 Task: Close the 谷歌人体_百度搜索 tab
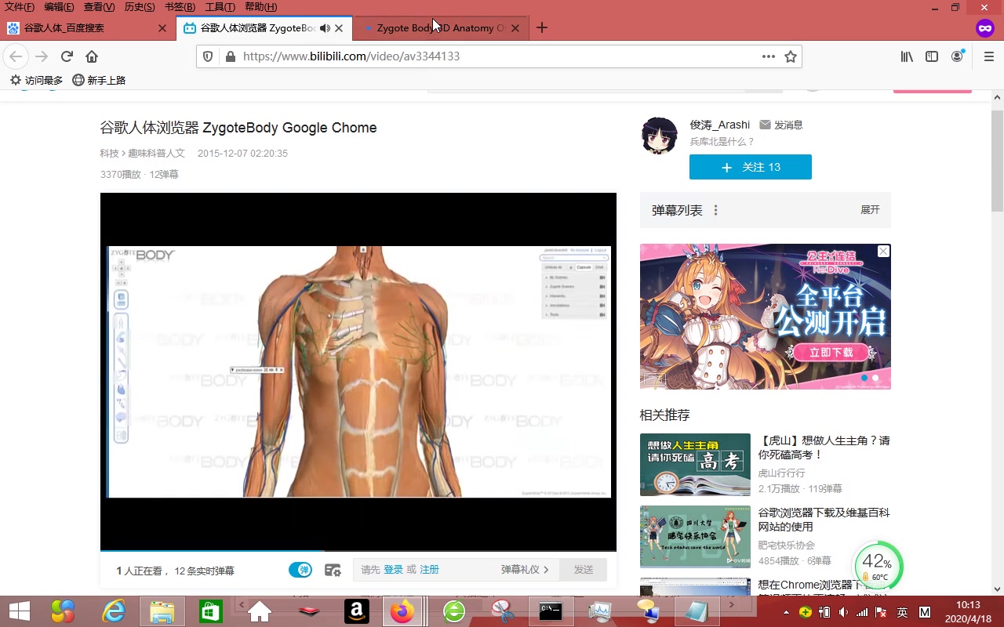click(x=162, y=28)
